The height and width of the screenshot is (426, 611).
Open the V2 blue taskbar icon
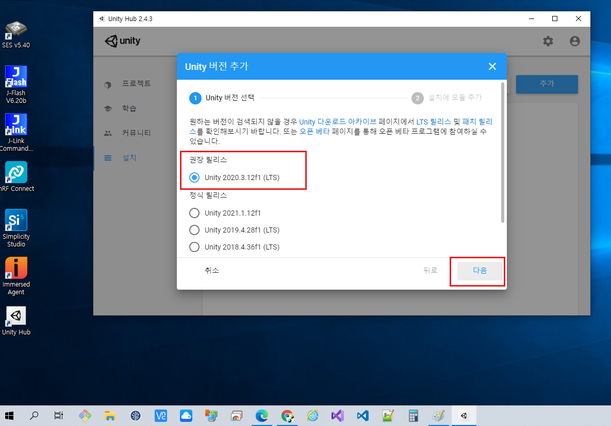[160, 416]
